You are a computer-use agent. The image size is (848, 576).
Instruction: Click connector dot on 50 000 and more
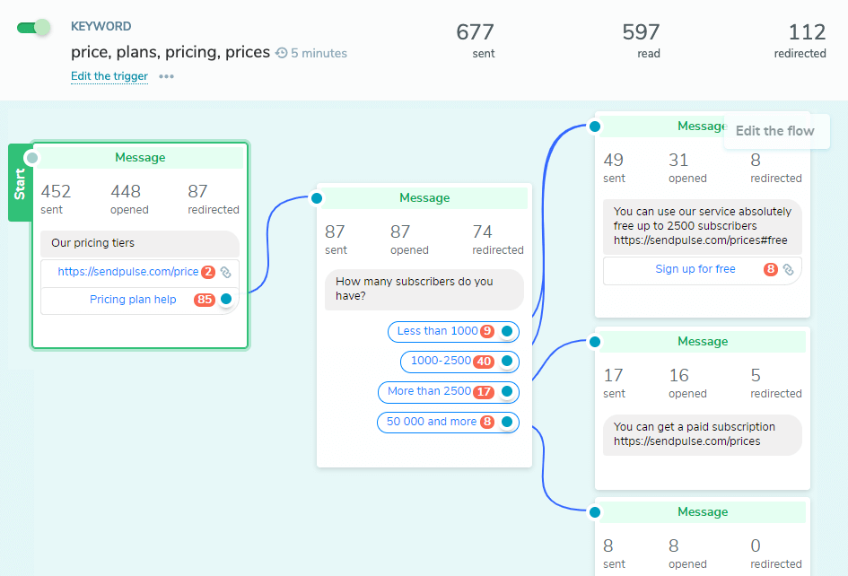[x=507, y=422]
